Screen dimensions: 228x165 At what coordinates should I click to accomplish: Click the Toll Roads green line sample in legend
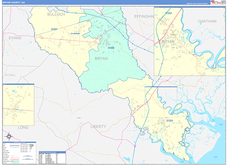point(14,163)
